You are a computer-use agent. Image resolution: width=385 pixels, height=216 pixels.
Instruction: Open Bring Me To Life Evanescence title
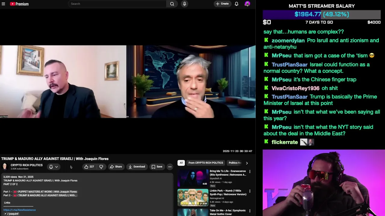(x=228, y=173)
